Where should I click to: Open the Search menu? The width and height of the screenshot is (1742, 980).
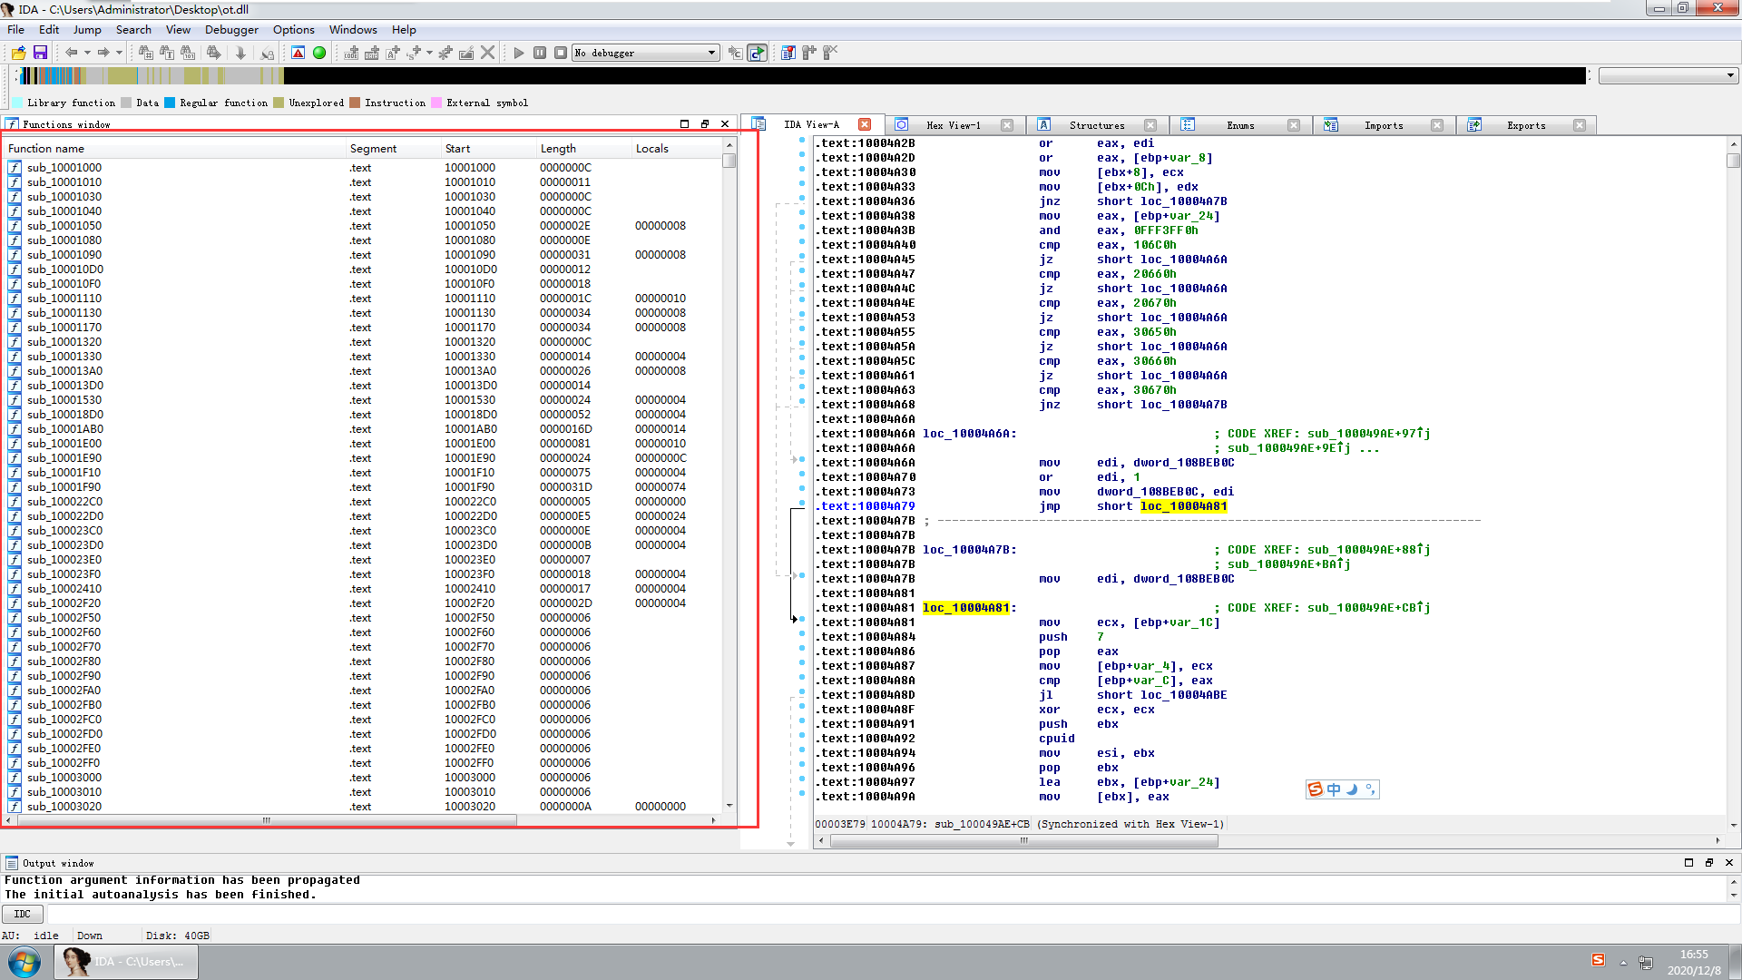(x=132, y=29)
